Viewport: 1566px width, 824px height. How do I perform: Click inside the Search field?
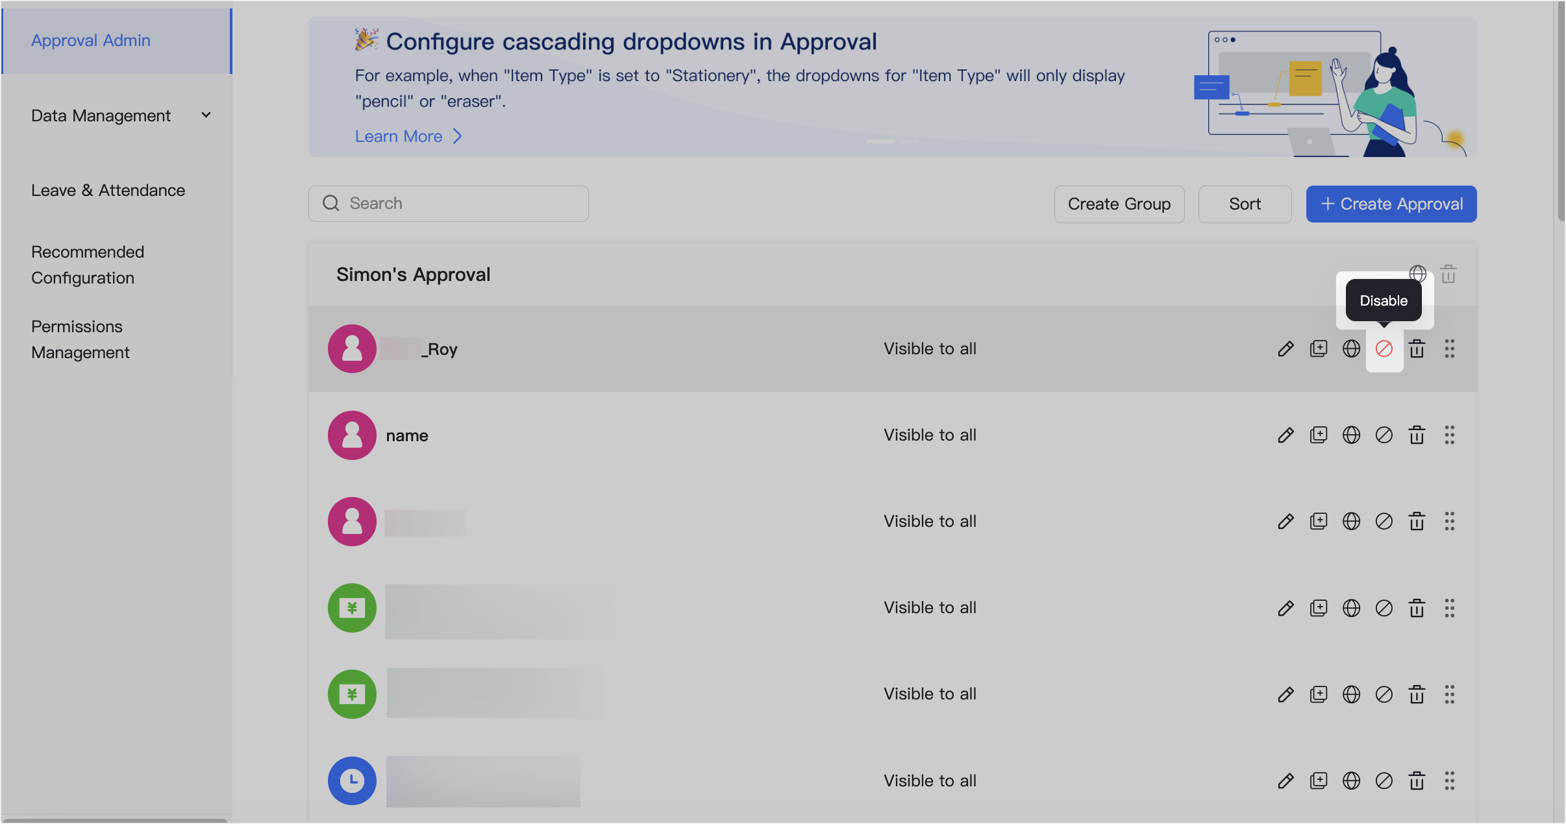[x=448, y=203]
